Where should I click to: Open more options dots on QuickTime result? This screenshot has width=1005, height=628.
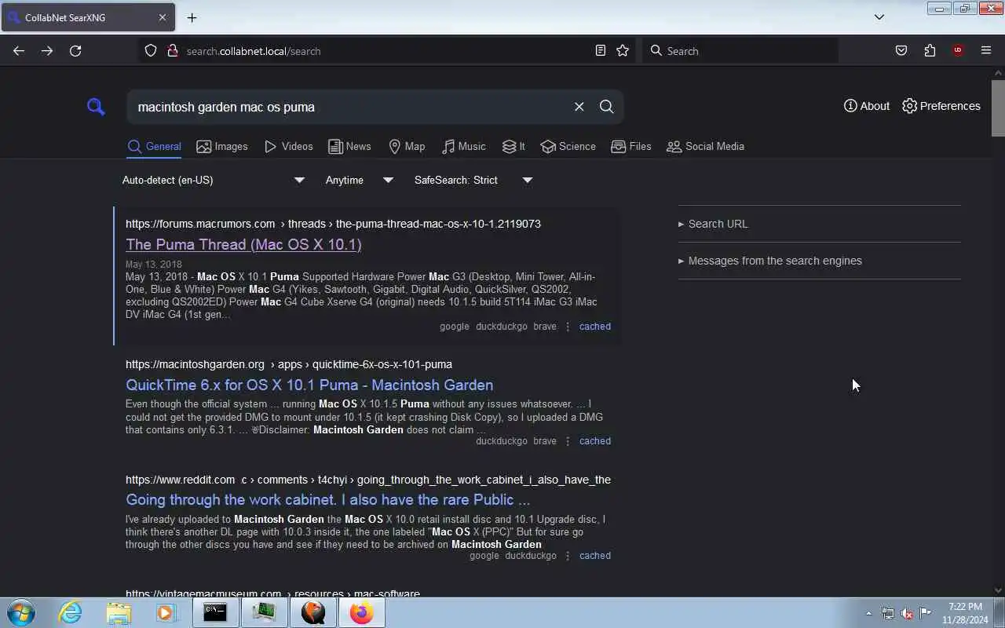(568, 441)
